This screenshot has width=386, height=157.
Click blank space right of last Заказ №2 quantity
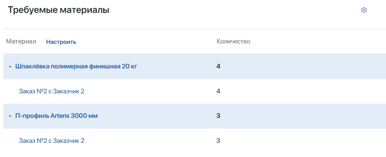click(x=303, y=141)
